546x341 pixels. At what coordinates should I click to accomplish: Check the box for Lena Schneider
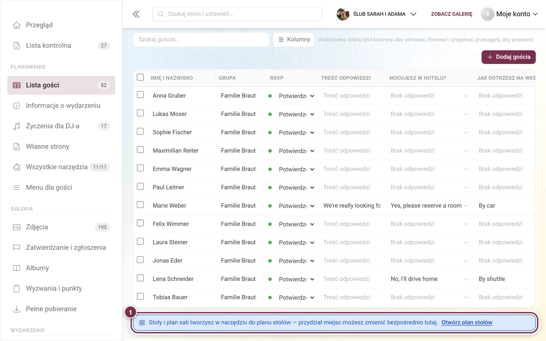(140, 278)
